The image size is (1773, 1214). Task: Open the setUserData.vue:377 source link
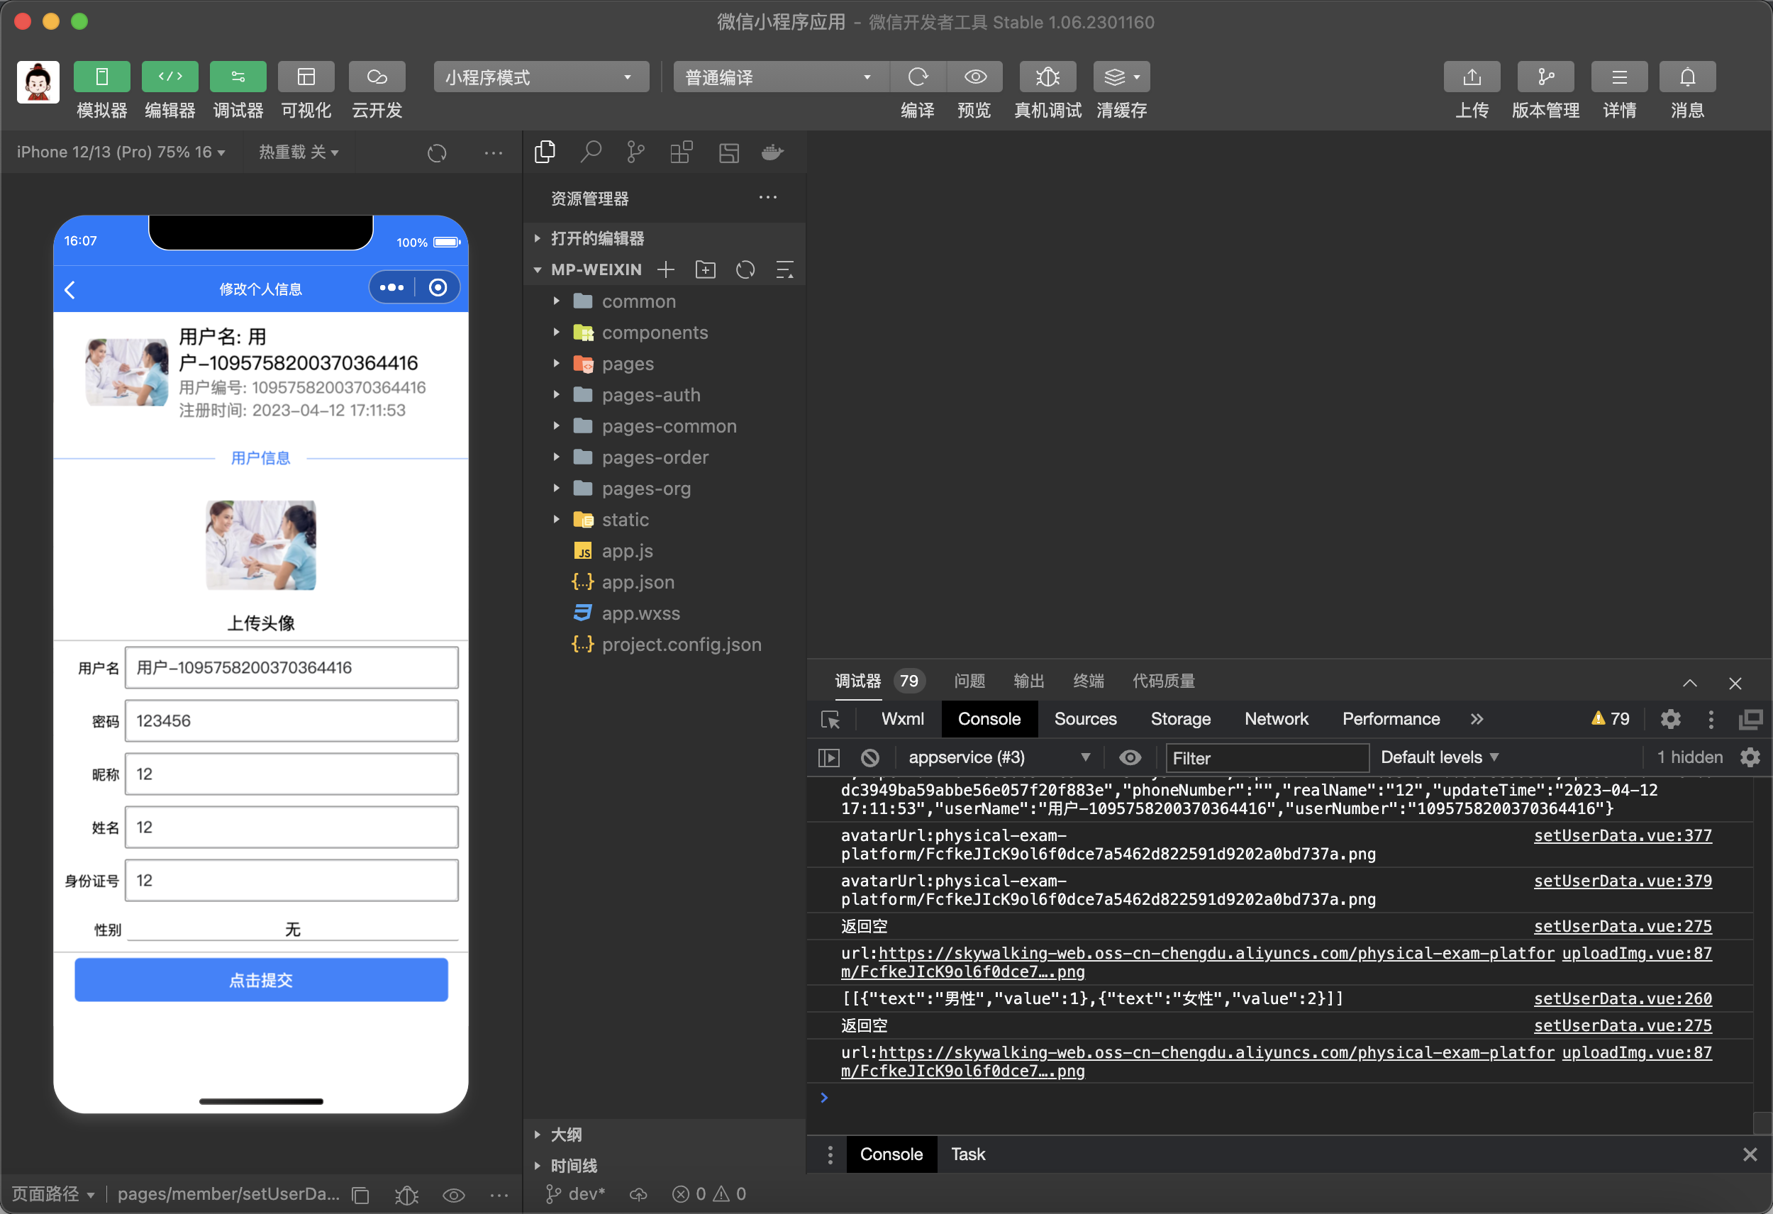click(x=1623, y=835)
